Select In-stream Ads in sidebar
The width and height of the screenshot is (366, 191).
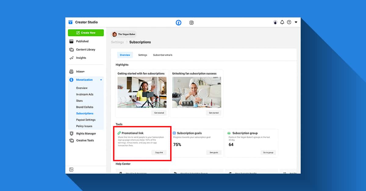click(x=85, y=94)
